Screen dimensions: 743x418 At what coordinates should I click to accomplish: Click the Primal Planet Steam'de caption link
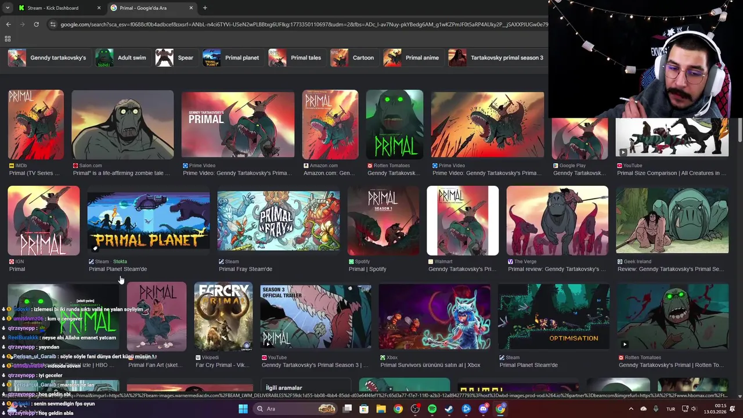click(118, 269)
